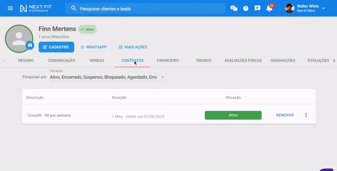Switch to the Resumo tab

tap(26, 61)
